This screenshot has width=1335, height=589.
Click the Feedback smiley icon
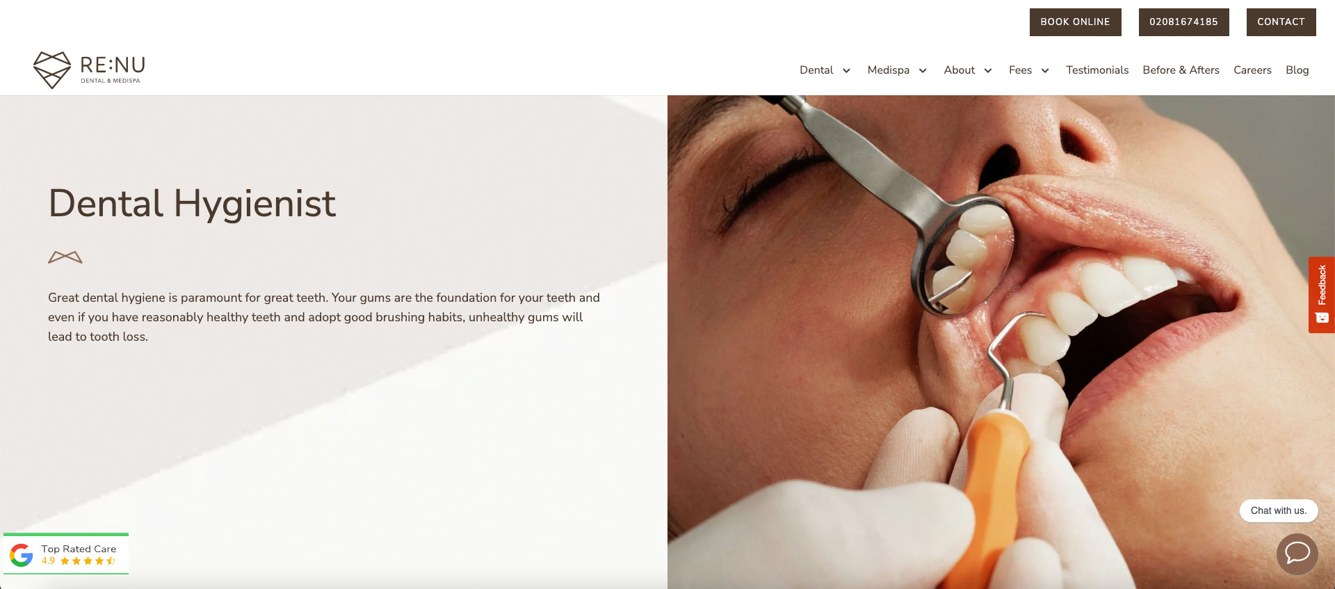pyautogui.click(x=1322, y=318)
